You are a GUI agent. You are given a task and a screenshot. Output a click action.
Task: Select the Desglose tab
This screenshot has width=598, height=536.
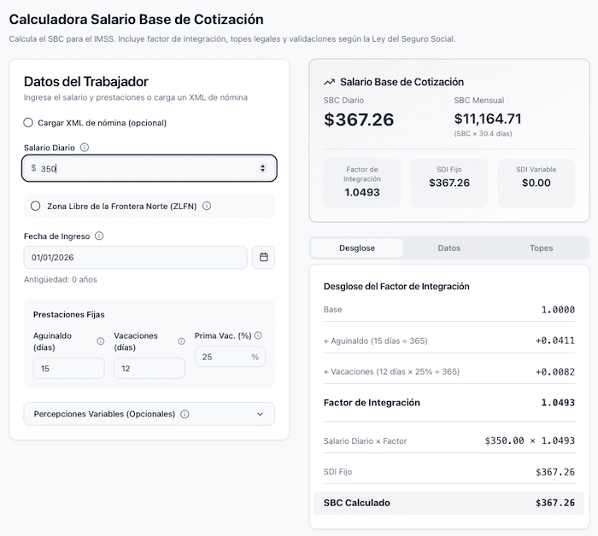(x=356, y=248)
